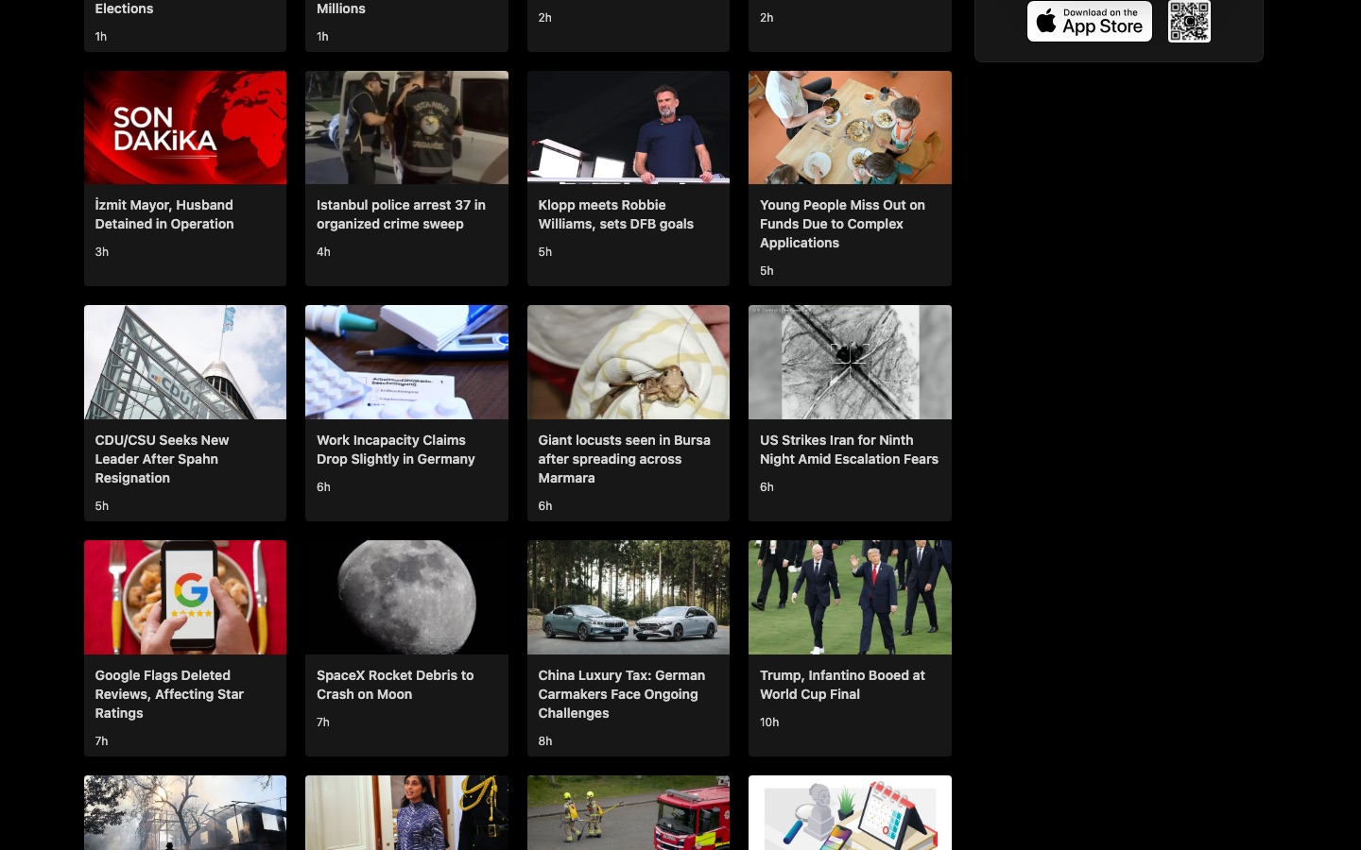This screenshot has width=1361, height=850.
Task: Open 'China Luxury Tax: German Carmakers' headline
Action: coord(621,694)
